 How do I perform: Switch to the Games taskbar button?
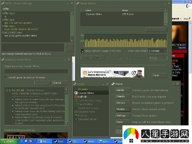(89, 141)
